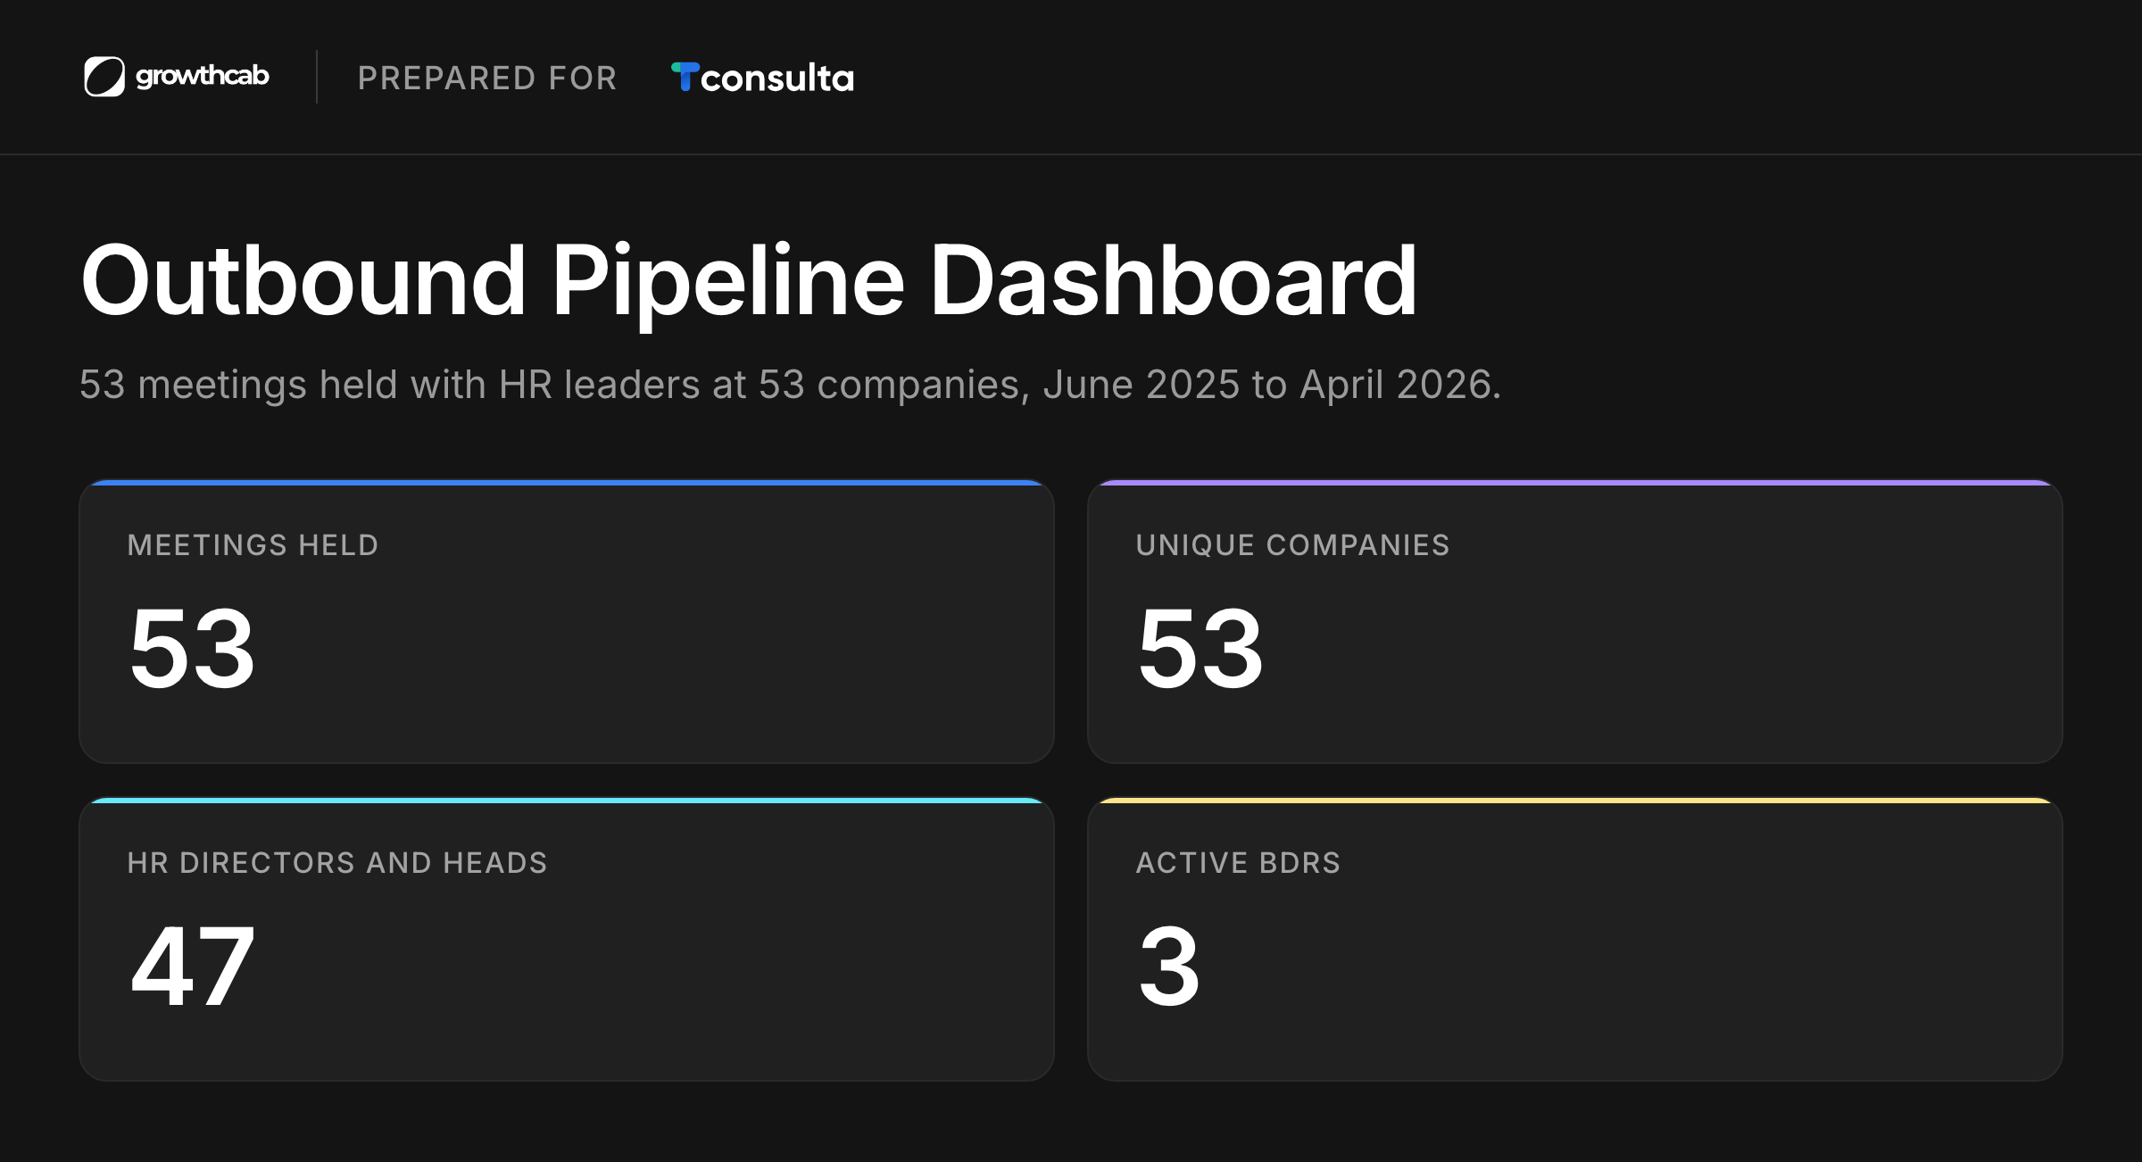Click the Active BDRs value 3
2142x1162 pixels.
tap(1169, 967)
